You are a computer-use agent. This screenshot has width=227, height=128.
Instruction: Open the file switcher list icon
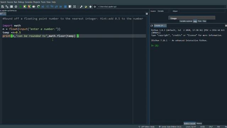point(11,7)
